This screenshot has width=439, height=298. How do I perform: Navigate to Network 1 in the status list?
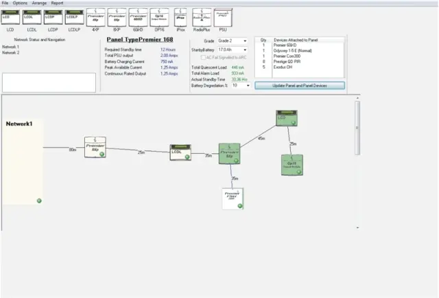[x=11, y=47]
